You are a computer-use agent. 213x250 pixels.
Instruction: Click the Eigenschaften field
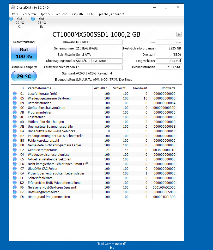[129, 80]
